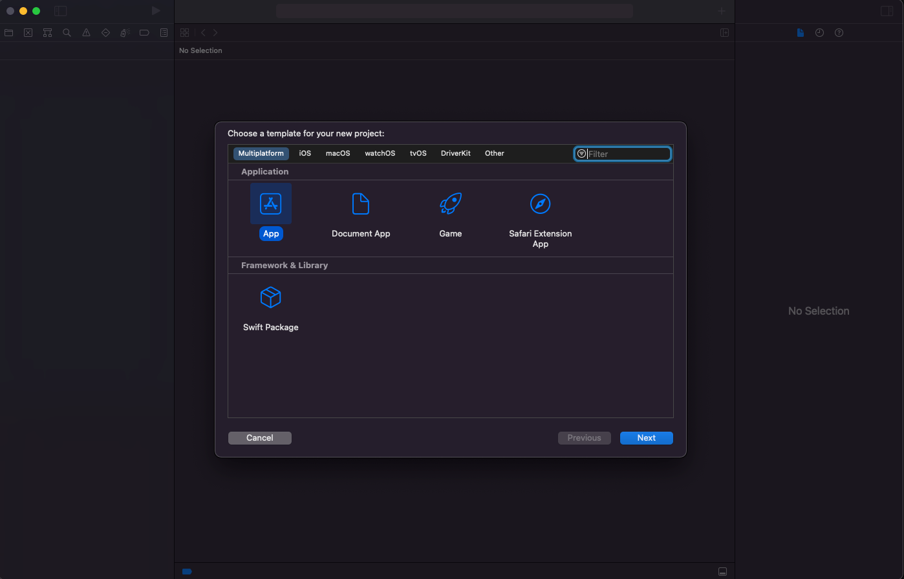Click the plus Library button in the toolbar
The width and height of the screenshot is (904, 579).
coord(722,11)
